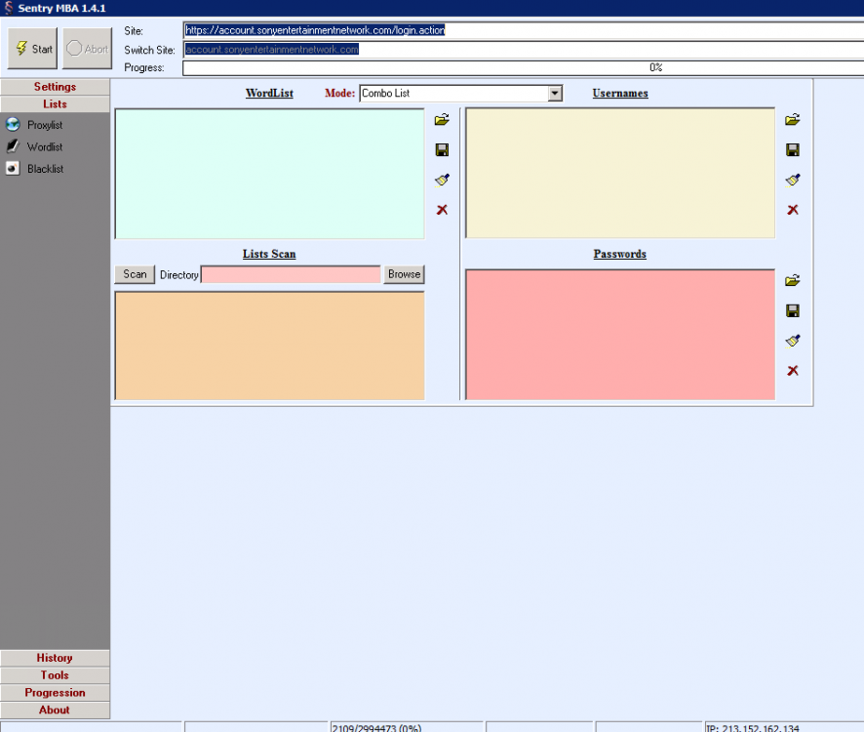This screenshot has width=864, height=732.
Task: Click the Progress bar showing 0%
Action: 524,68
